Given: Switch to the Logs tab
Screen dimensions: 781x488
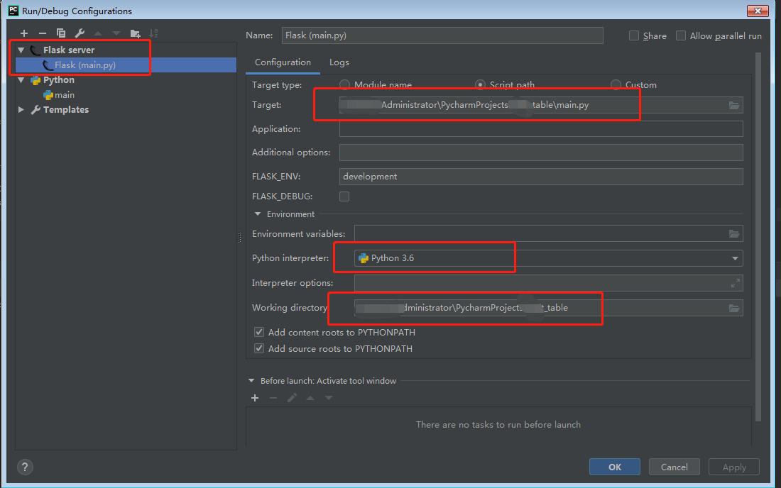Looking at the screenshot, I should click(339, 62).
